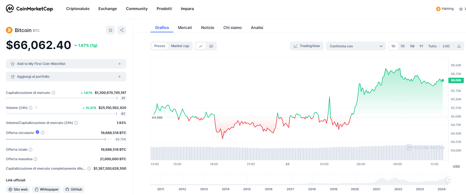Open the share button next to Bitcoin
The width and height of the screenshot is (466, 195).
point(122,30)
